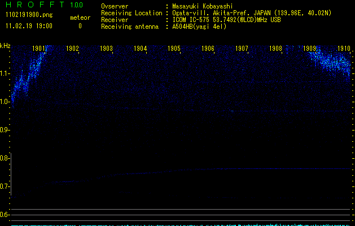Click the 1.1 frequency axis label
Screen dimensions: 355x226
(x=5, y=73)
